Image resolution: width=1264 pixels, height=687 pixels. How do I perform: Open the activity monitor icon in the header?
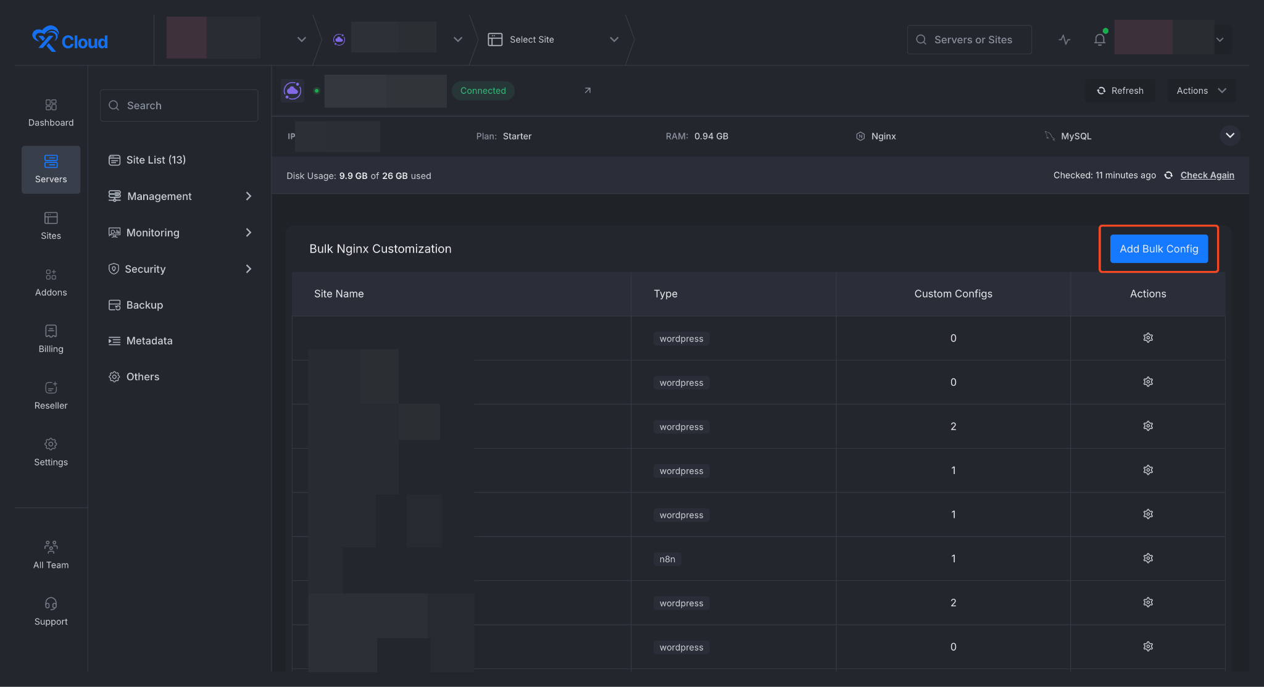pyautogui.click(x=1064, y=40)
